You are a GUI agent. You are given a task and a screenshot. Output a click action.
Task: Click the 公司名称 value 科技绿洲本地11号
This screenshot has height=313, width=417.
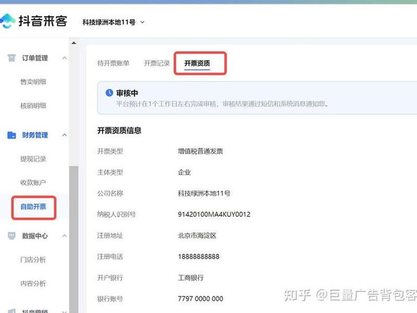[x=204, y=193]
